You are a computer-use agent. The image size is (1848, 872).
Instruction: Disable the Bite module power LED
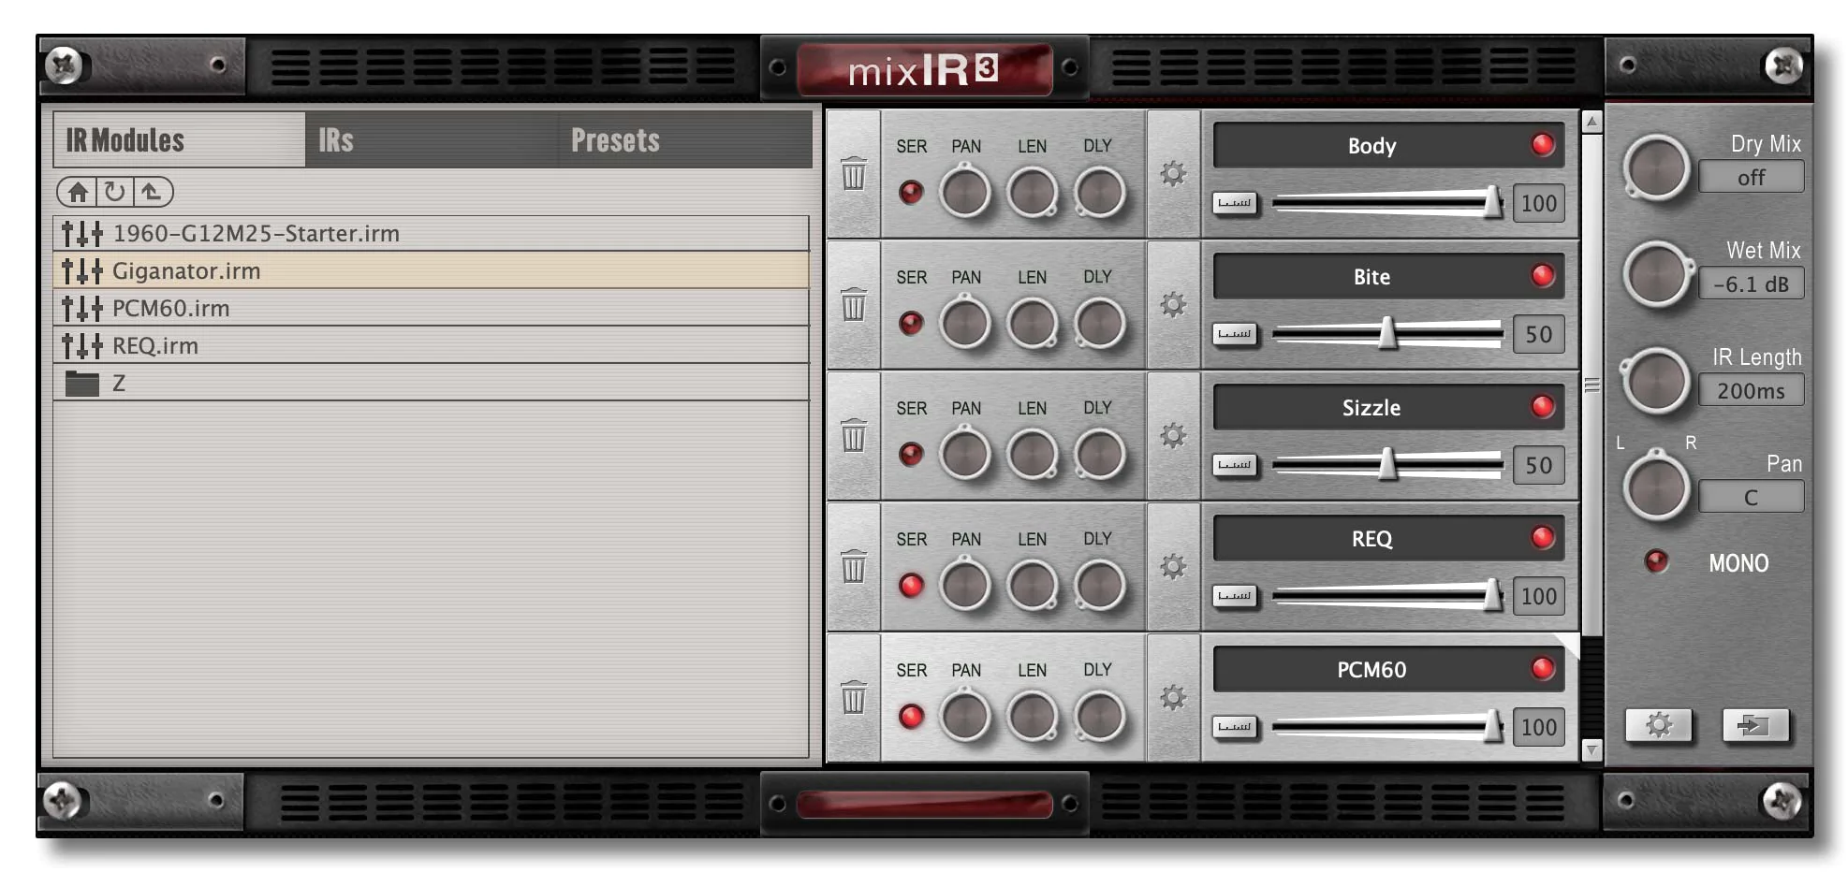(1543, 276)
